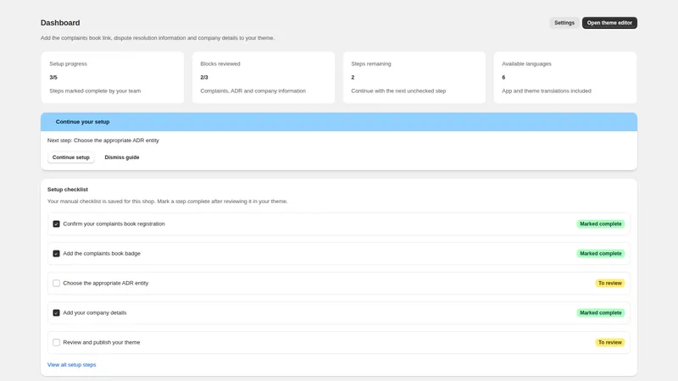Click the 'Review and publish your theme' label

pyautogui.click(x=102, y=343)
